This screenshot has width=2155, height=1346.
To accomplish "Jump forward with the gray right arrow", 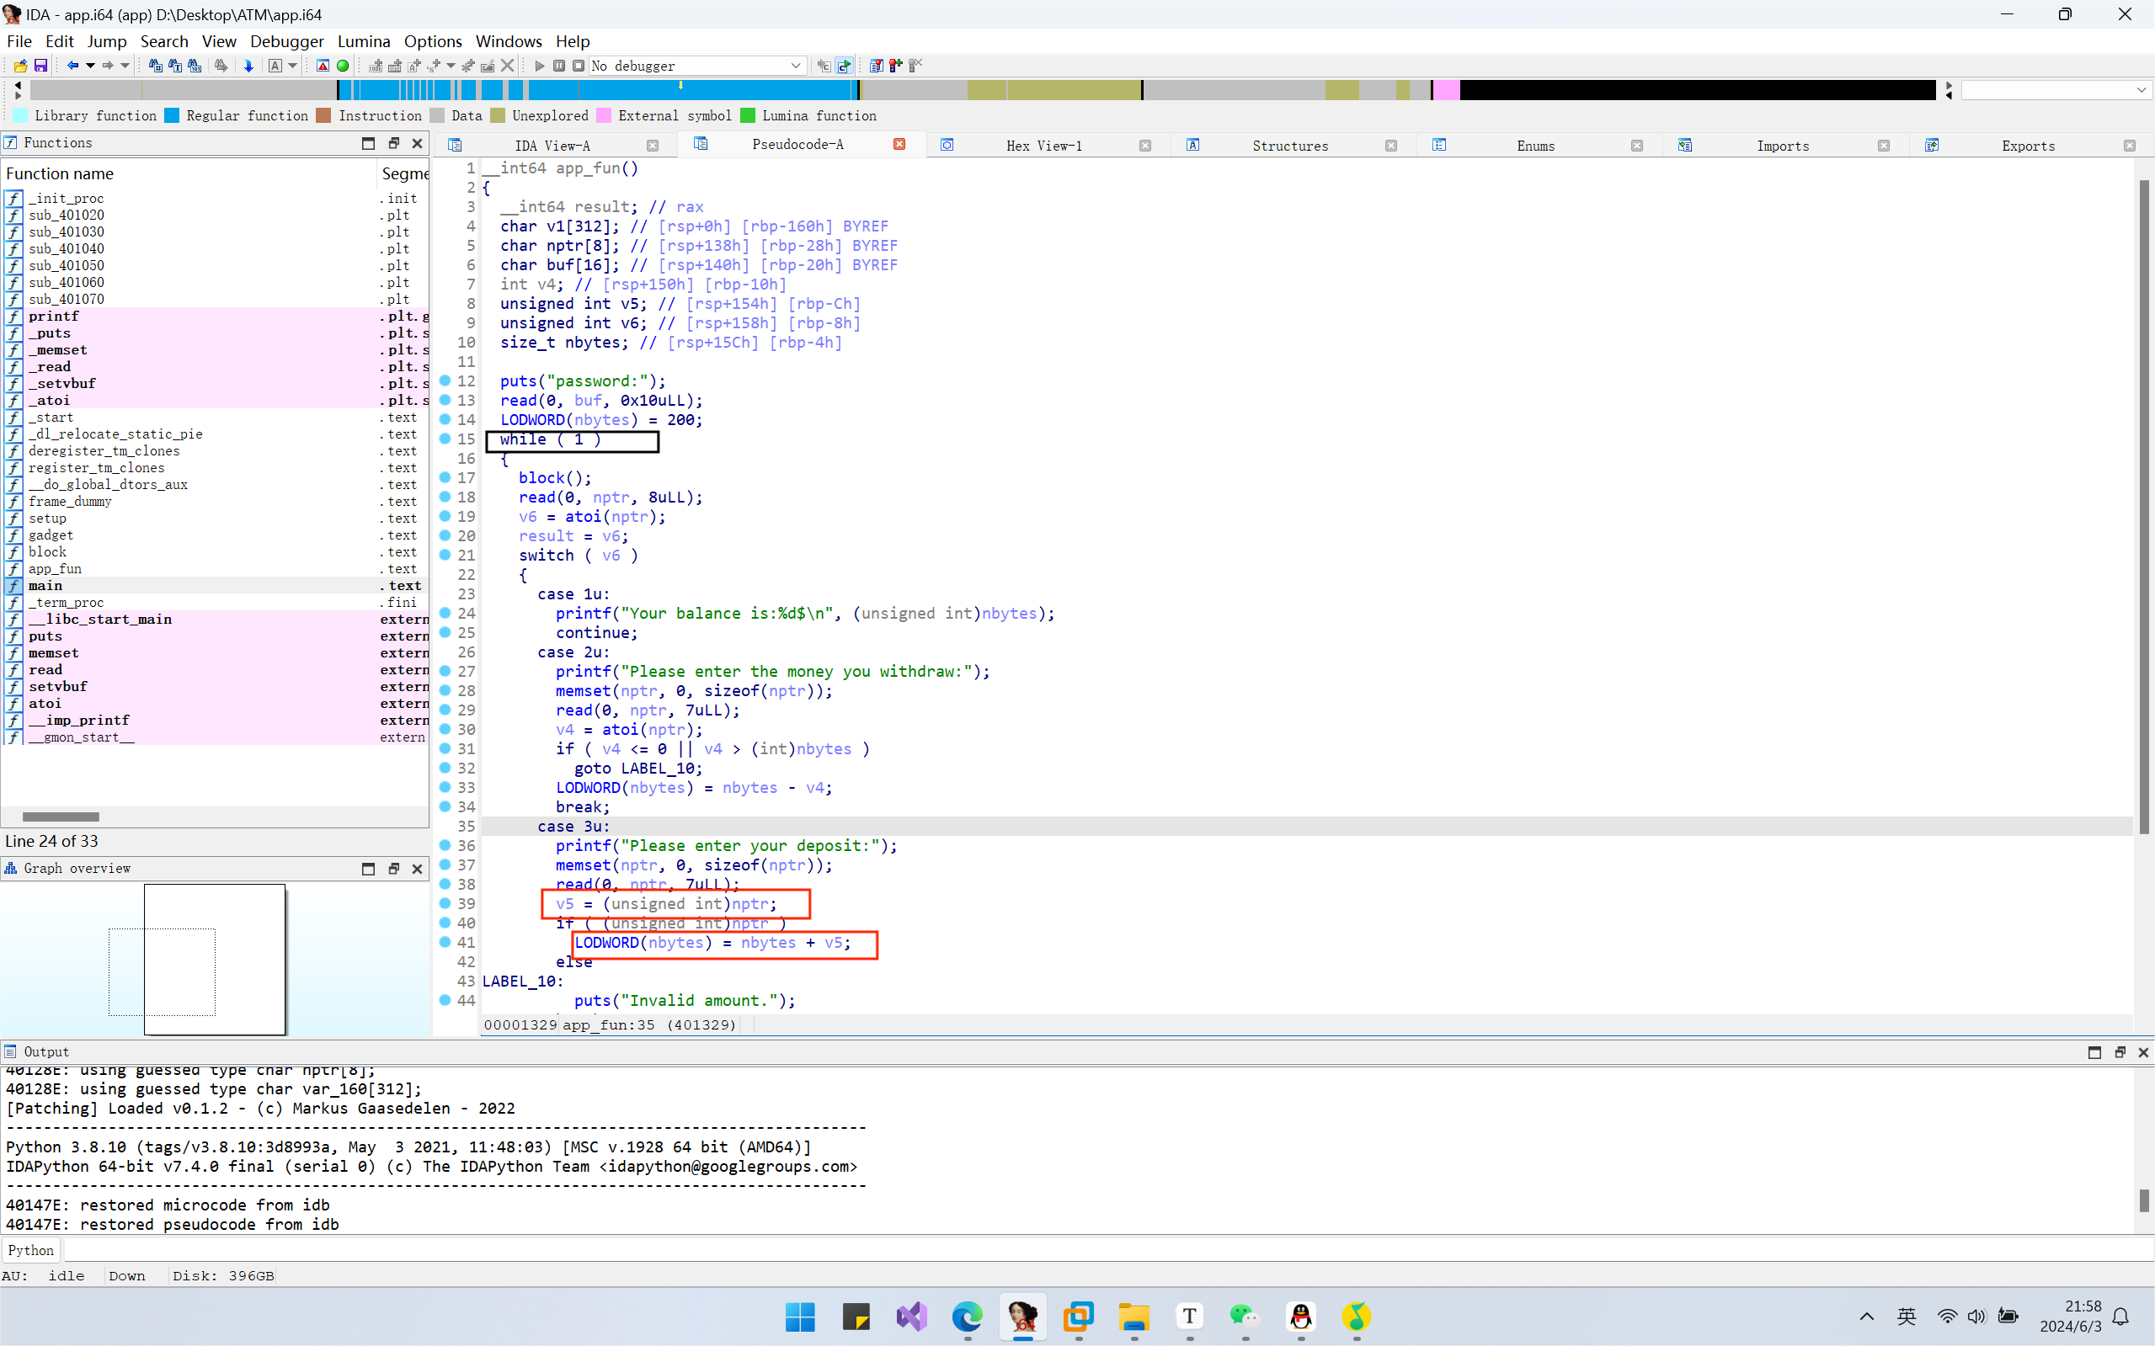I will 108,66.
